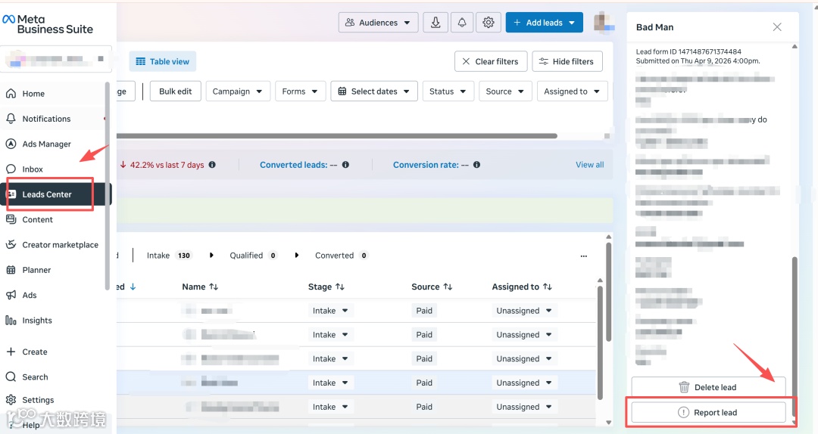The width and height of the screenshot is (818, 434).
Task: Close the Bad Man lead panel
Action: click(x=777, y=27)
